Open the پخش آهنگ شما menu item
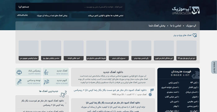 click(x=157, y=26)
